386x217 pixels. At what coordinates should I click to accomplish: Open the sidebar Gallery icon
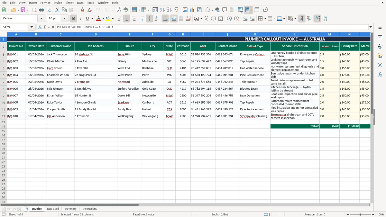coord(380,56)
